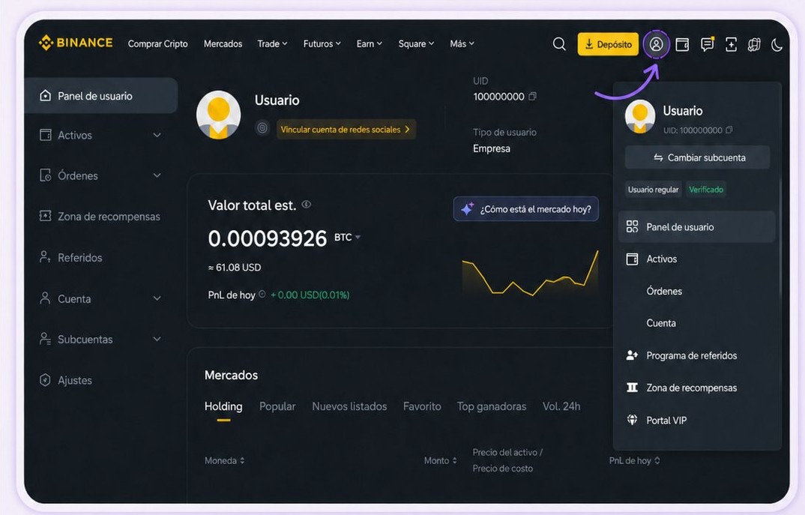Screen dimensions: 805x515
Task: Expand the Activos section in sidebar
Action: pos(157,135)
